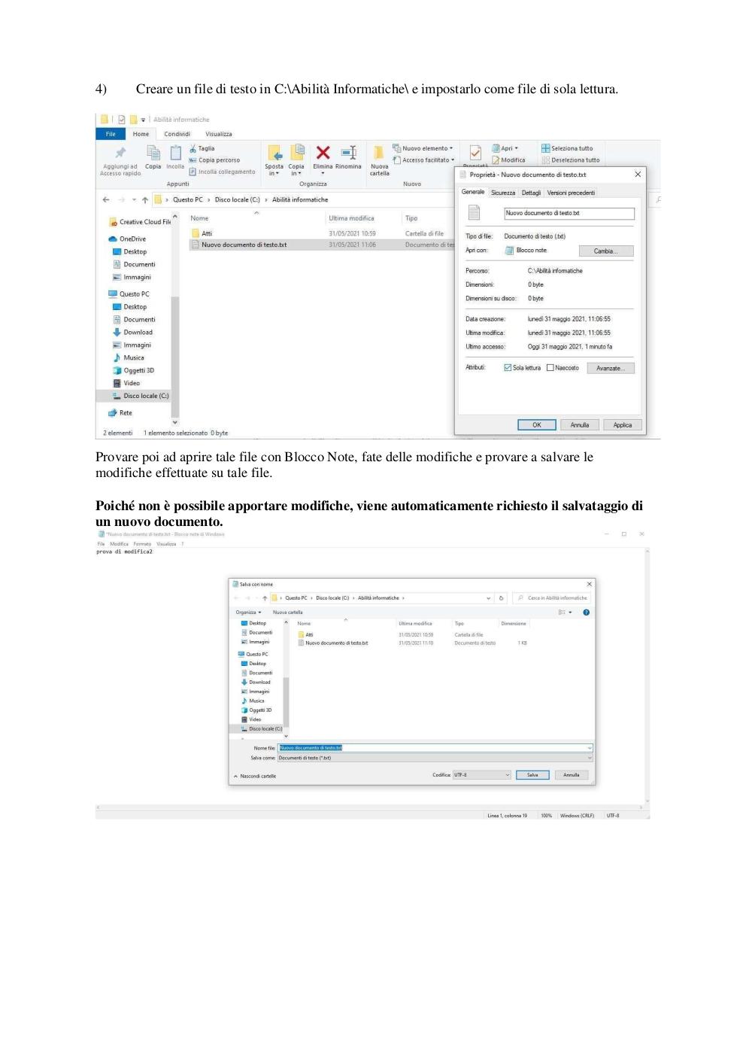
Task: Switch to the Condividi ribbon tab
Action: coord(177,134)
